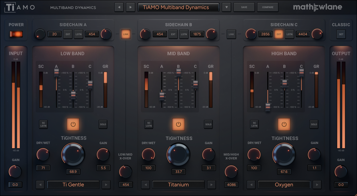Click the TiAMO Multiband Dynamics preset name
The height and width of the screenshot is (196, 357).
tap(178, 7)
